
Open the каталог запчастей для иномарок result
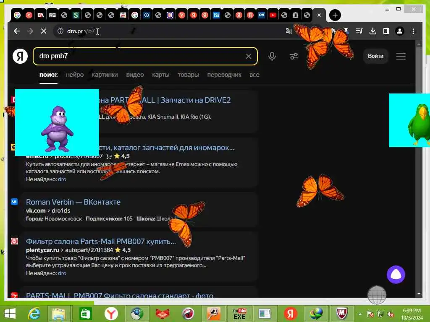coord(167,148)
